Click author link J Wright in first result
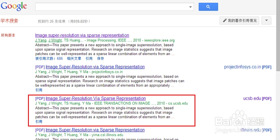Image resolution: width=280 pixels, height=140 pixels. (55, 40)
